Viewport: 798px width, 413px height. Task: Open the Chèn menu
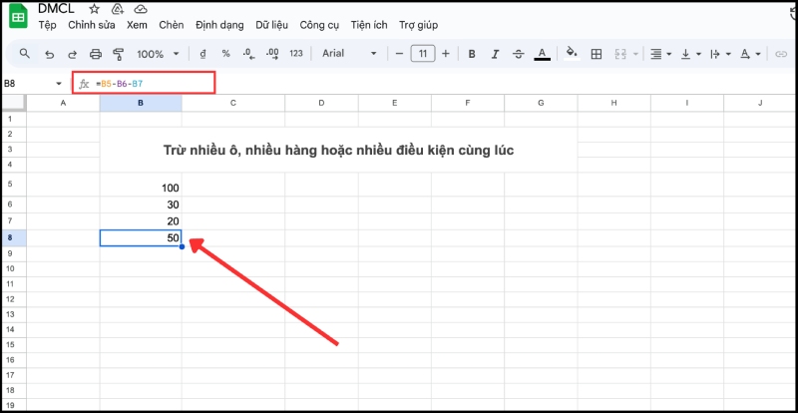click(171, 25)
